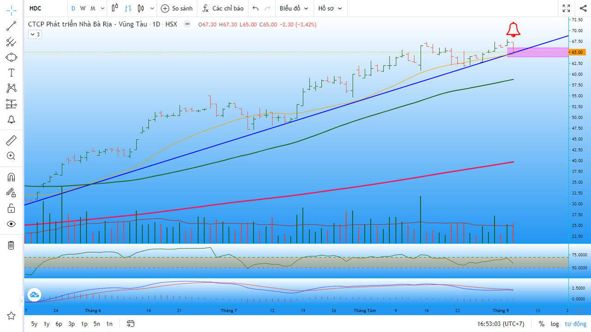This screenshot has height=332, width=591.
Task: Click the cloud chart logo icon
Action: 34,295
